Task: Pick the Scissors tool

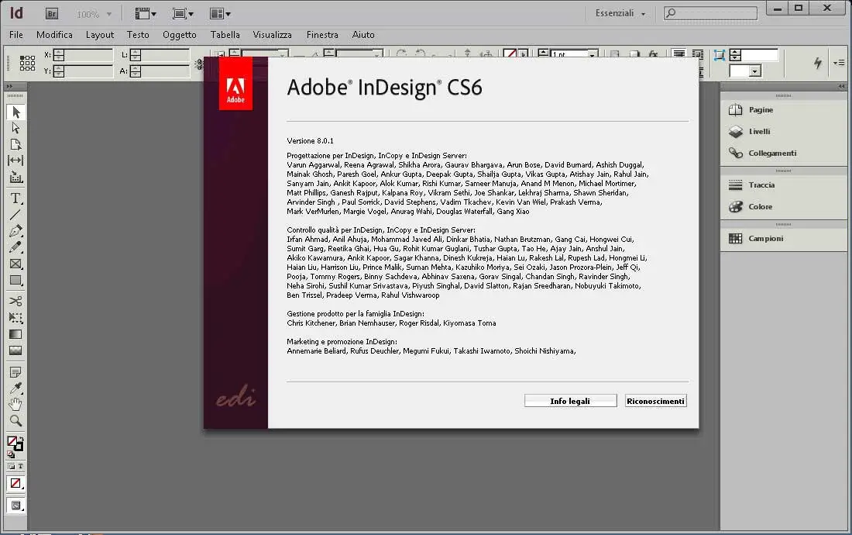Action: pos(15,301)
